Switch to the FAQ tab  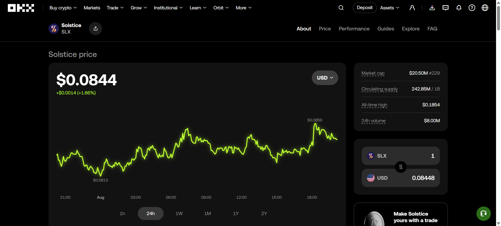pyautogui.click(x=432, y=29)
